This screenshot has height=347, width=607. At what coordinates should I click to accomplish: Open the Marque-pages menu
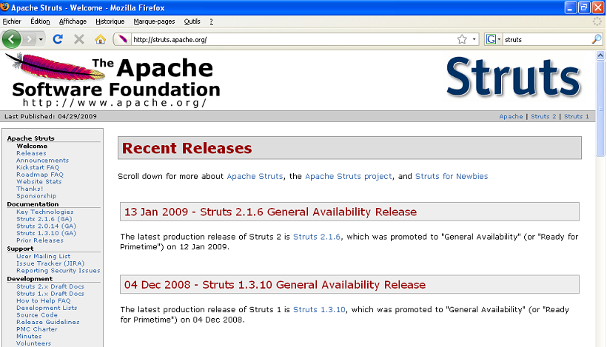click(154, 21)
